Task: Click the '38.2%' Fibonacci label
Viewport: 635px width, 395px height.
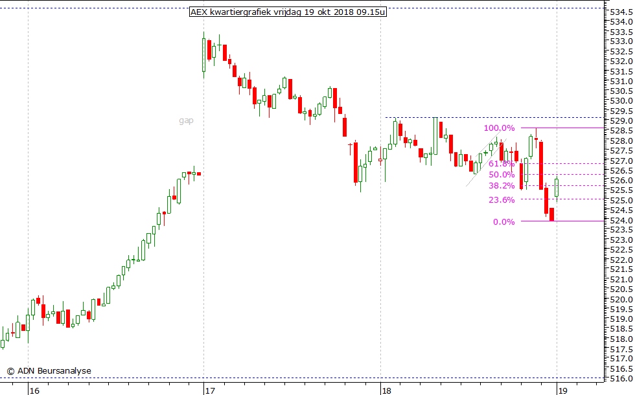Action: coord(502,186)
